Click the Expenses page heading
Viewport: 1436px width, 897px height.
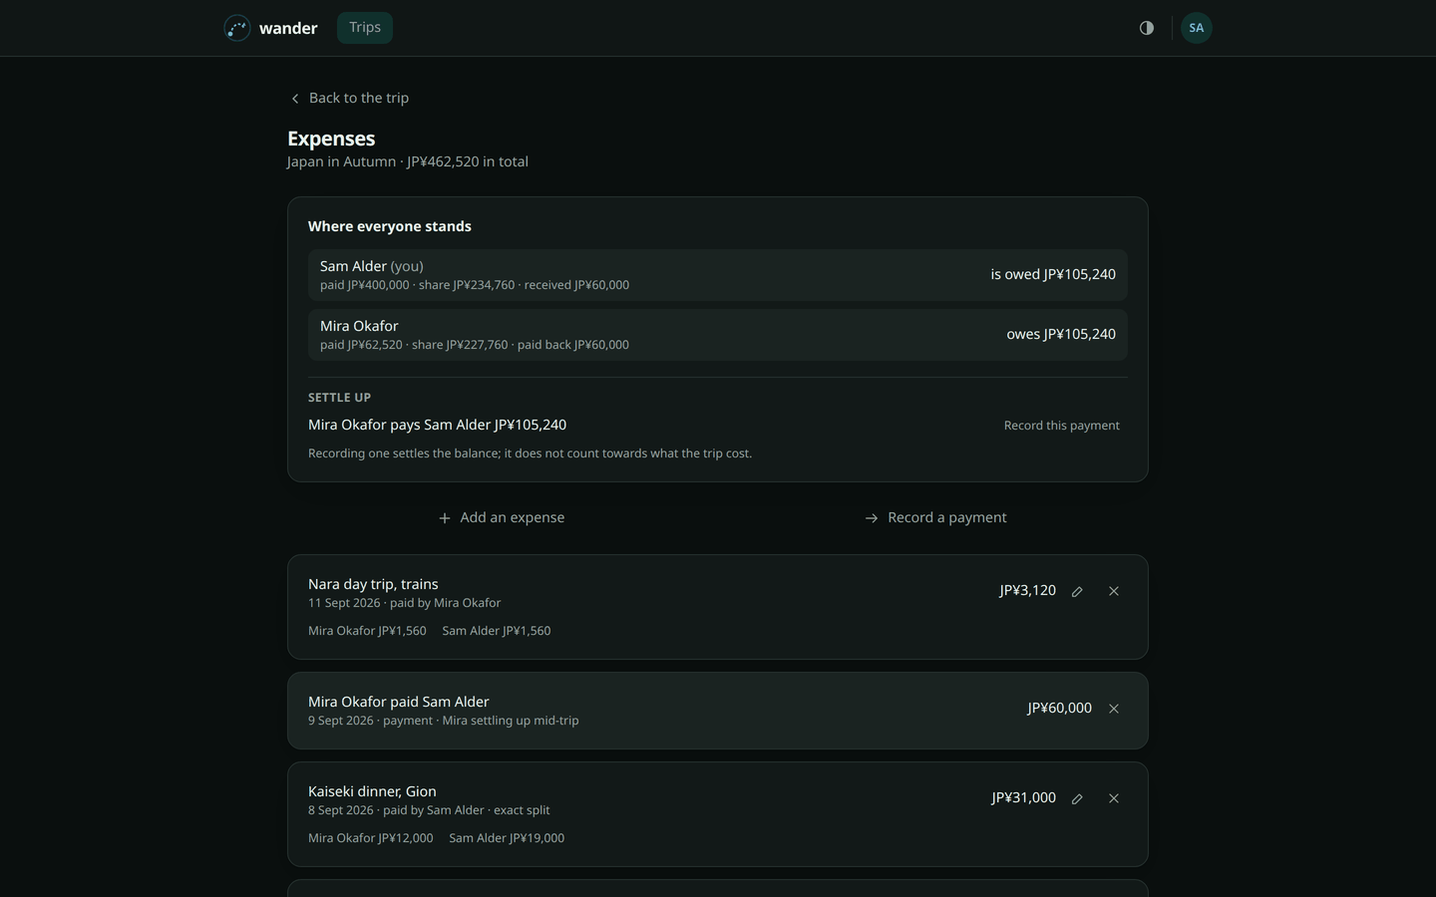(331, 139)
